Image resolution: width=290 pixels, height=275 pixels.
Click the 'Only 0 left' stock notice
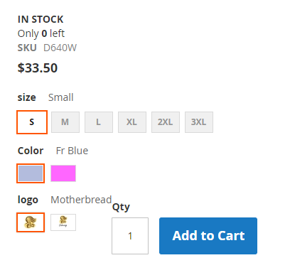(41, 33)
